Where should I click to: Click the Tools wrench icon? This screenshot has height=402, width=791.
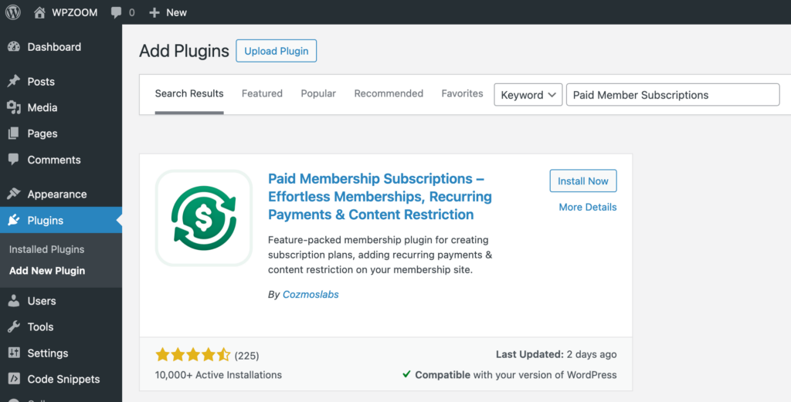(14, 327)
